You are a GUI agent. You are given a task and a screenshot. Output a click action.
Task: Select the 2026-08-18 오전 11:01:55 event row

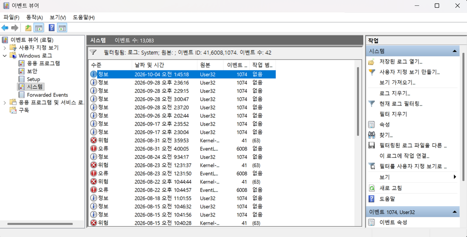point(182,198)
